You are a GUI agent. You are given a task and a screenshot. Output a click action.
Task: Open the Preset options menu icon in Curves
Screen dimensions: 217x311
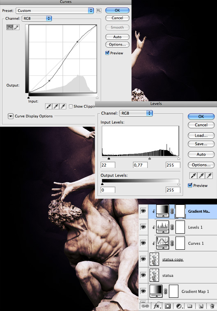point(99,11)
